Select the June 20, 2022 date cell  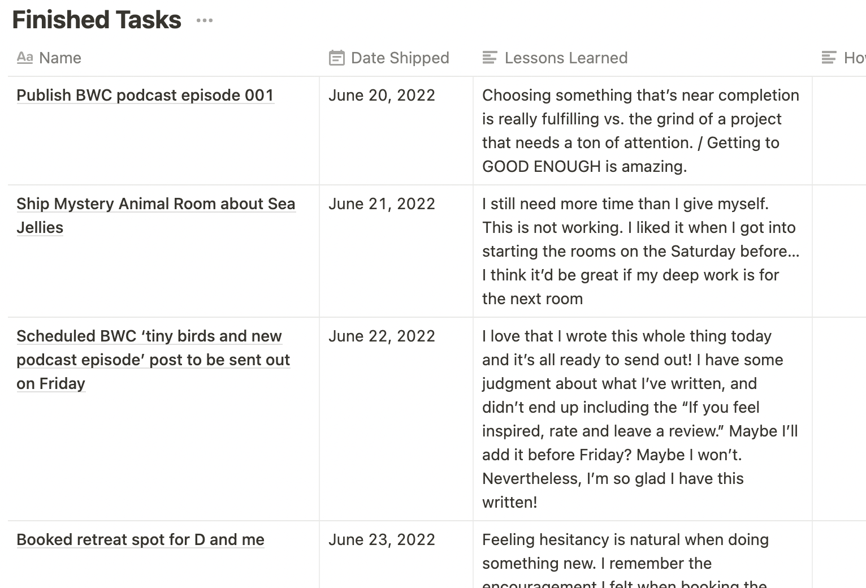[x=382, y=95]
